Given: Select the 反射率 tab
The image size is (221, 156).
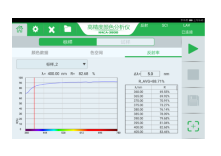Looking at the screenshot, I should [x=153, y=53].
